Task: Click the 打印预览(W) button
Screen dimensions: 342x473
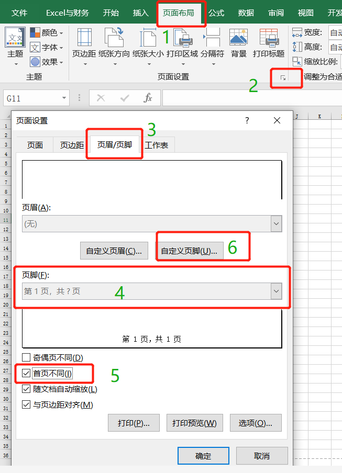Action: [x=195, y=423]
